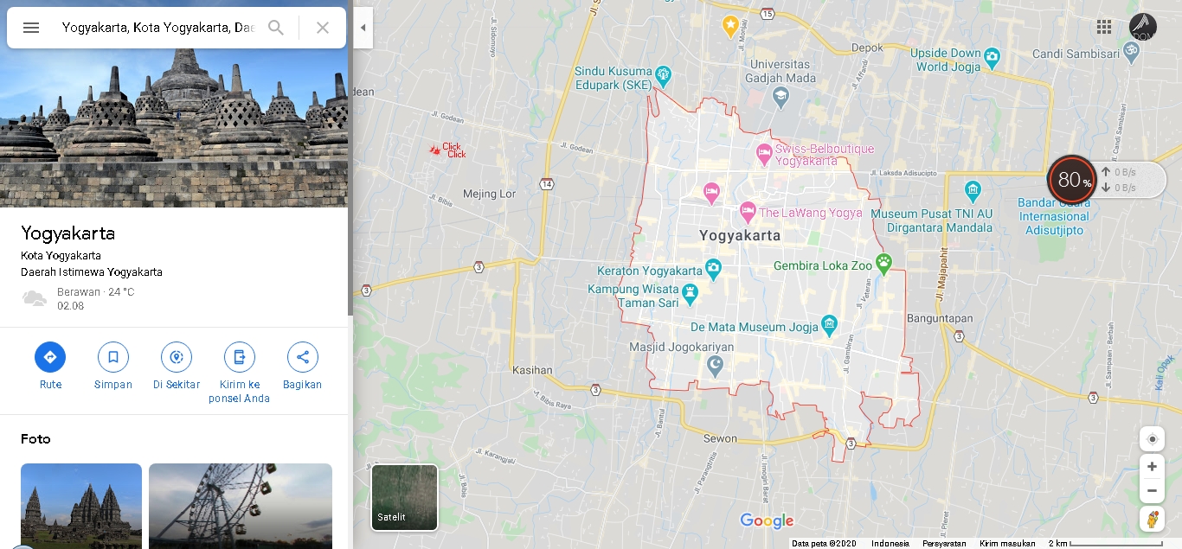Screen dimensions: 1182x549
Task: Click the pink hotel pin near Yogyakarta label
Action: [711, 192]
